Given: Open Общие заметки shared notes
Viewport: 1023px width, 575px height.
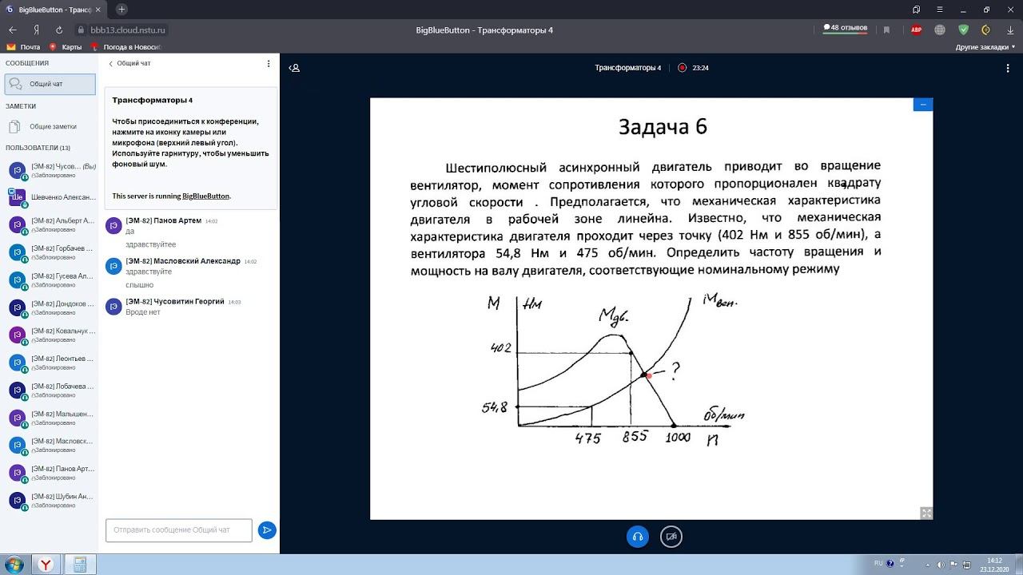Looking at the screenshot, I should (x=50, y=126).
